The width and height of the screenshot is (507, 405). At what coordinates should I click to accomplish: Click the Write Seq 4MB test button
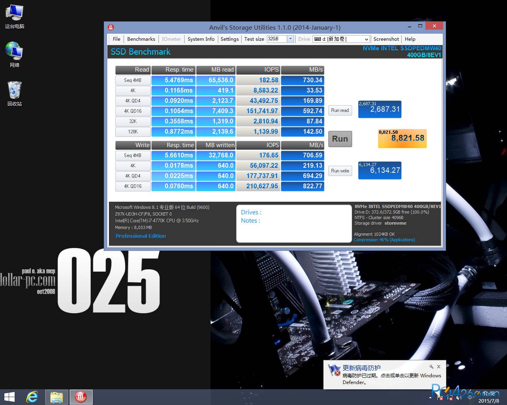tap(133, 155)
